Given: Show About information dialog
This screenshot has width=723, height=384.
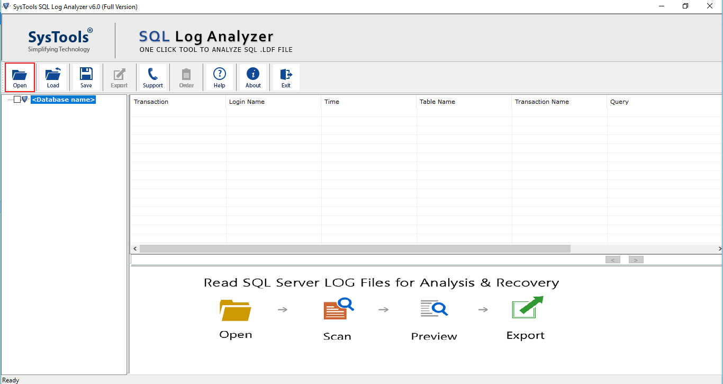Looking at the screenshot, I should (253, 77).
